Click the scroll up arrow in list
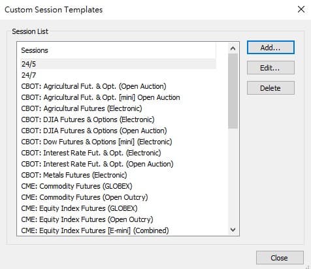 click(x=233, y=48)
